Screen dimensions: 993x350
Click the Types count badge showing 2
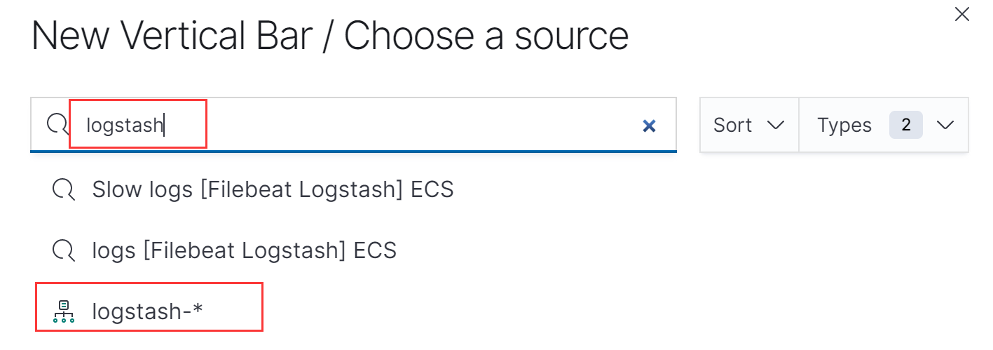point(906,125)
